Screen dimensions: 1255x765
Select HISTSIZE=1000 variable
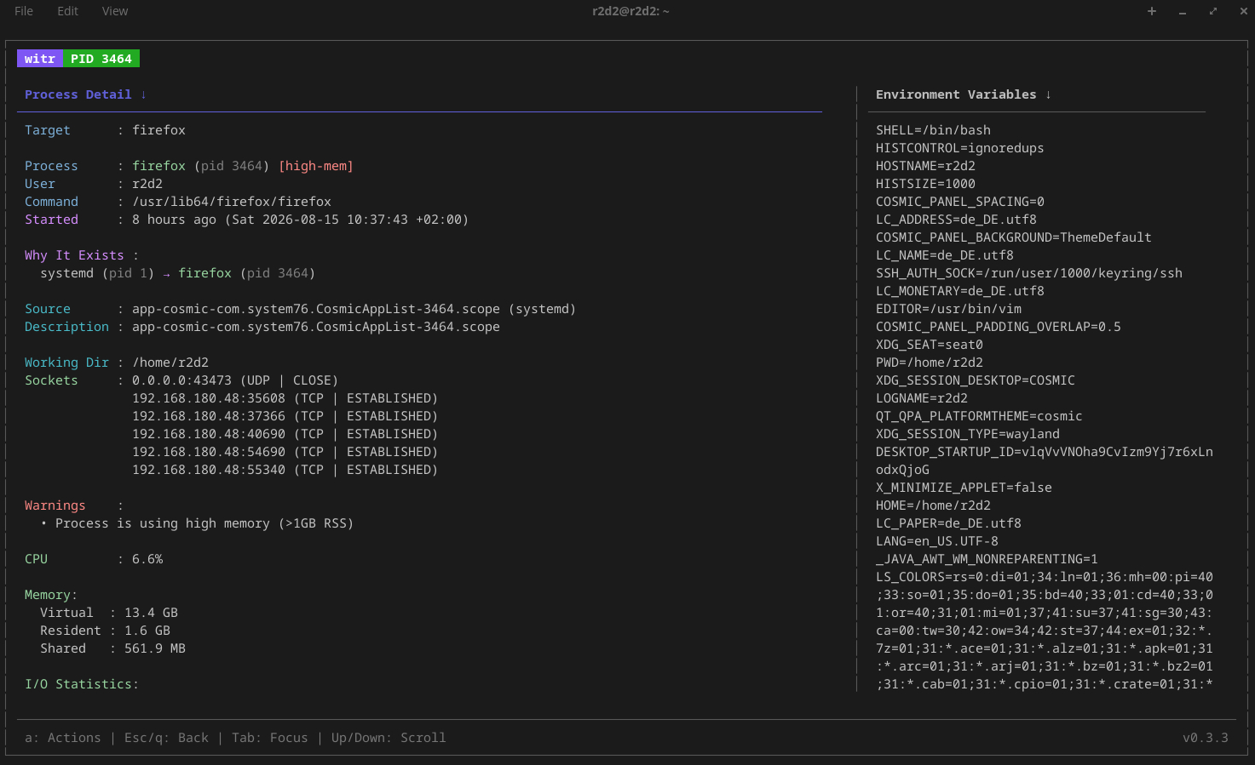tap(925, 184)
